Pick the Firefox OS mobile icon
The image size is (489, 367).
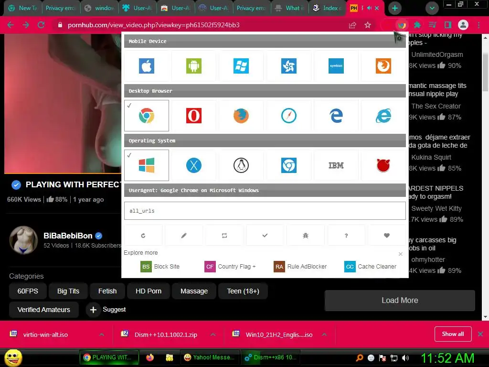[383, 66]
